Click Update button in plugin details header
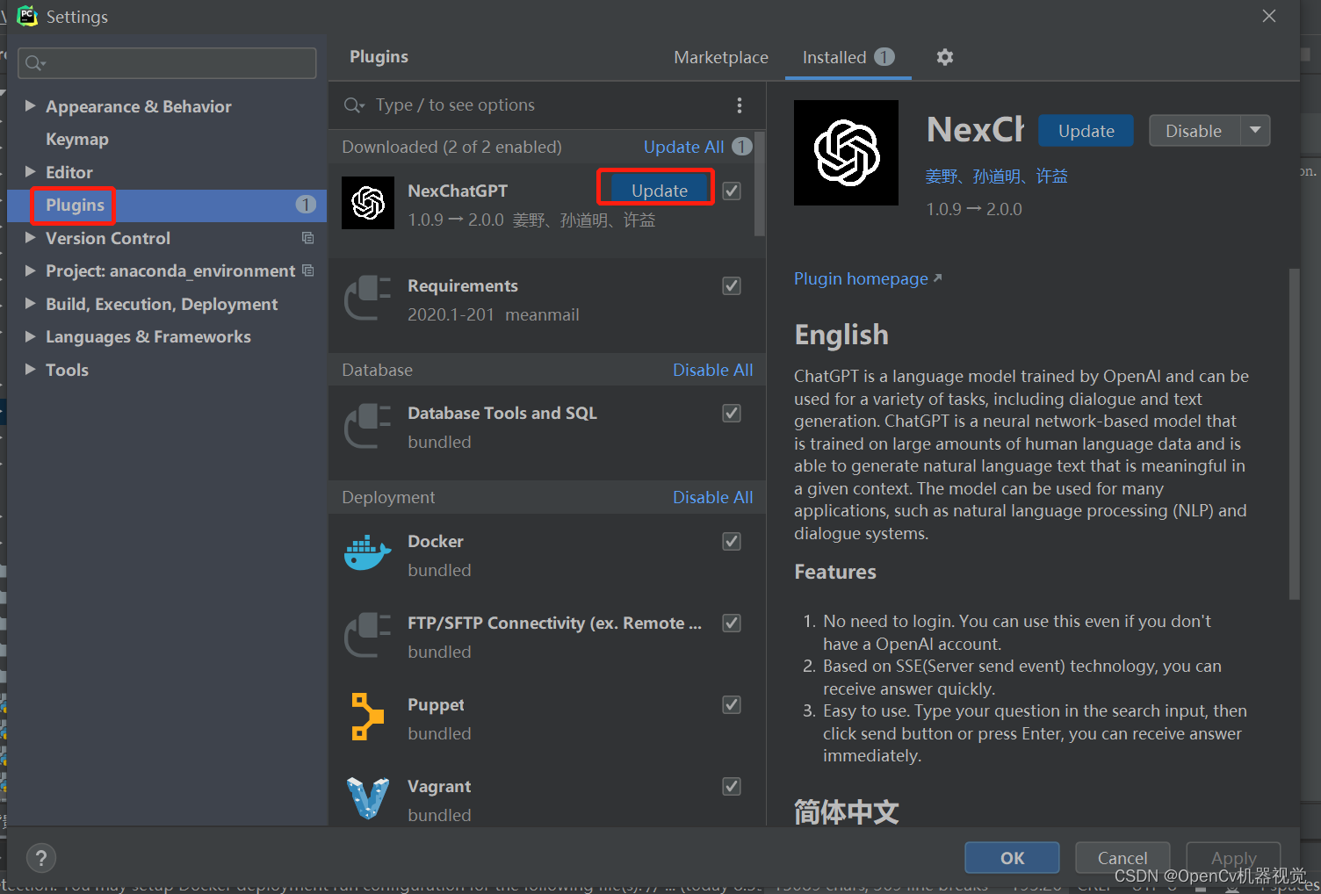This screenshot has height=894, width=1321. (x=1086, y=131)
